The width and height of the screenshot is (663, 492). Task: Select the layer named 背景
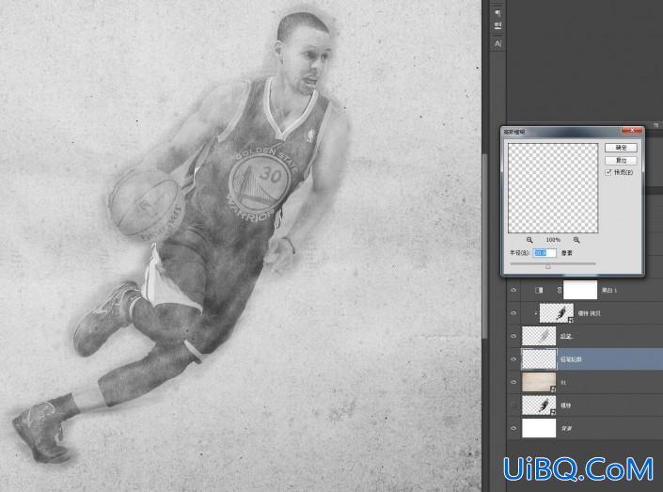[x=566, y=429]
